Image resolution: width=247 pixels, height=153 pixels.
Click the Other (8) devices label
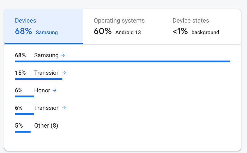pos(46,125)
